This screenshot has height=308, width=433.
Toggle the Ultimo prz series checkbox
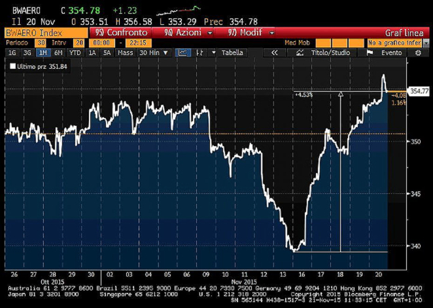click(x=12, y=66)
